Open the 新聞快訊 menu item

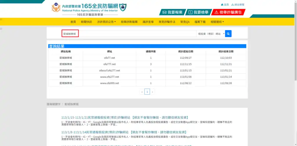pyautogui.click(x=86, y=22)
